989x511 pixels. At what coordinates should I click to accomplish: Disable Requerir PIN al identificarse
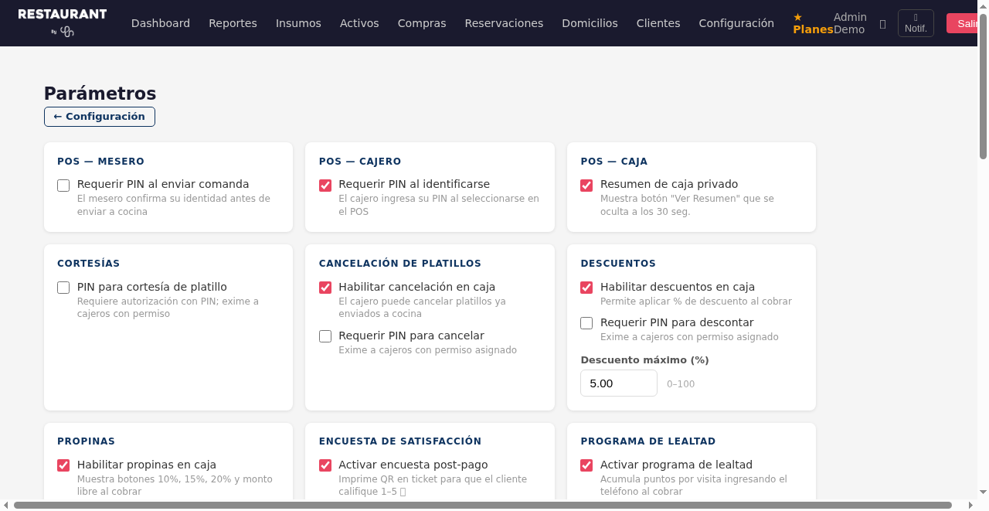[325, 185]
